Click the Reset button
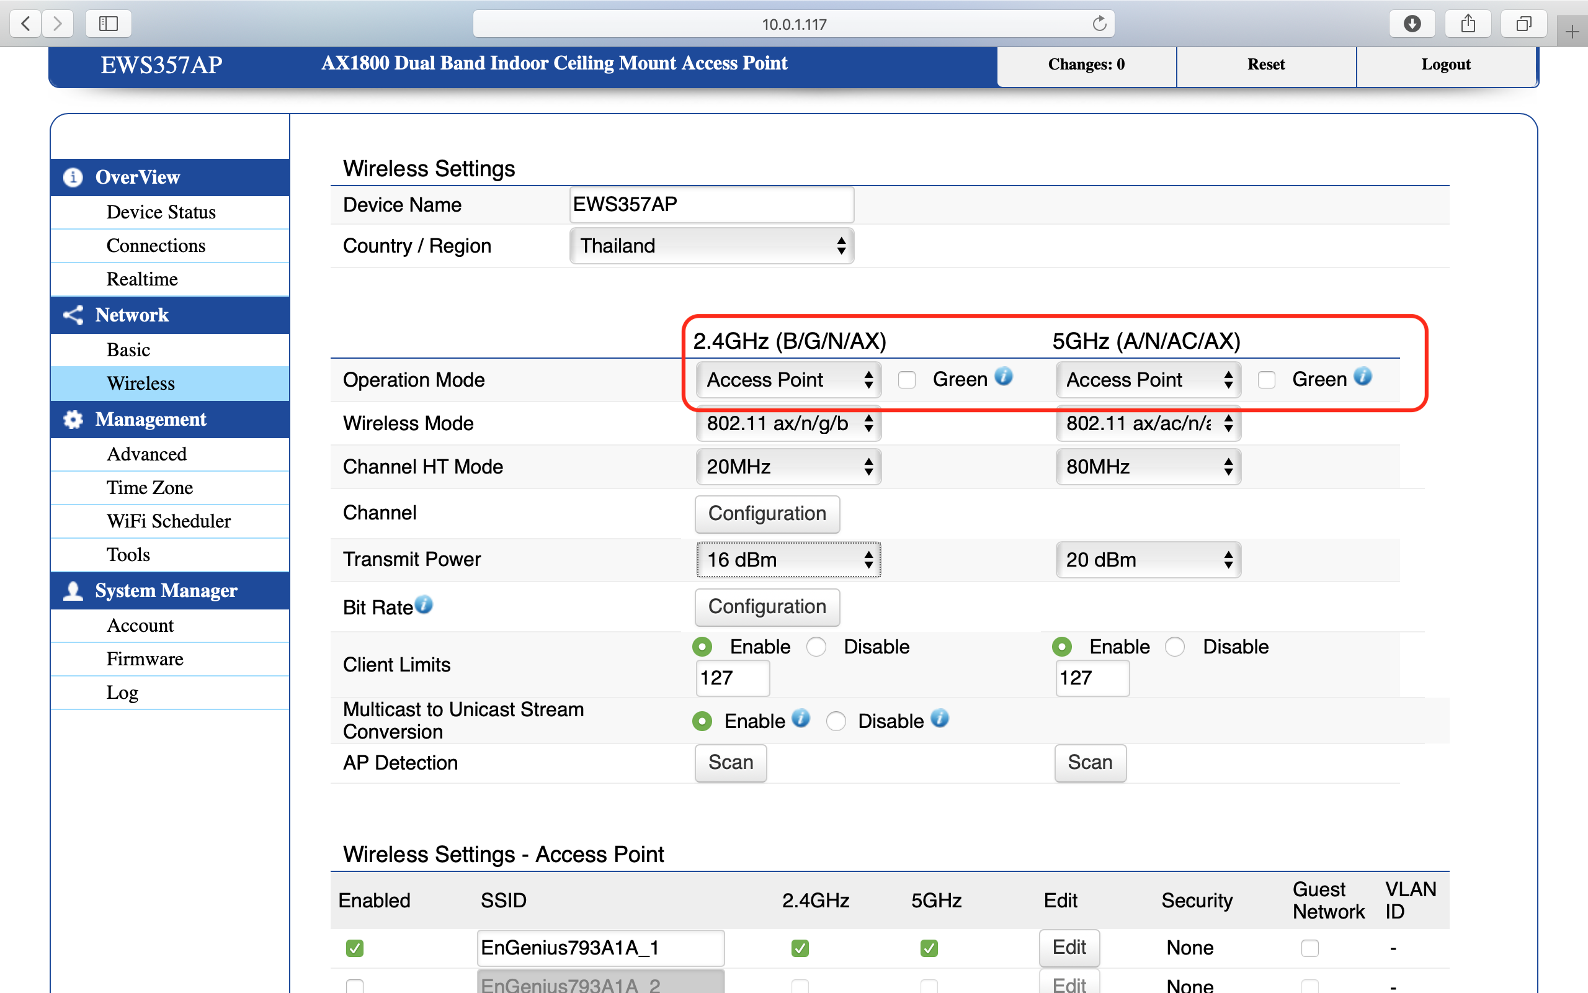The image size is (1588, 993). tap(1266, 65)
